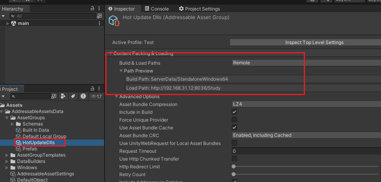Open the Hierarchy panel three-dot menu
Image resolution: width=381 pixels, height=182 pixels.
click(x=99, y=9)
